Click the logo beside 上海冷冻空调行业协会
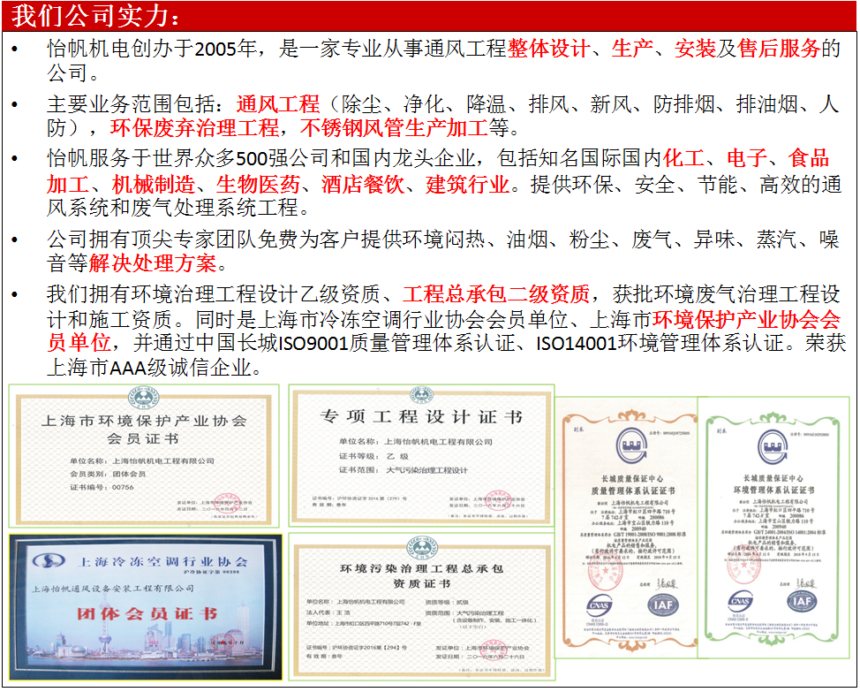 pyautogui.click(x=49, y=561)
